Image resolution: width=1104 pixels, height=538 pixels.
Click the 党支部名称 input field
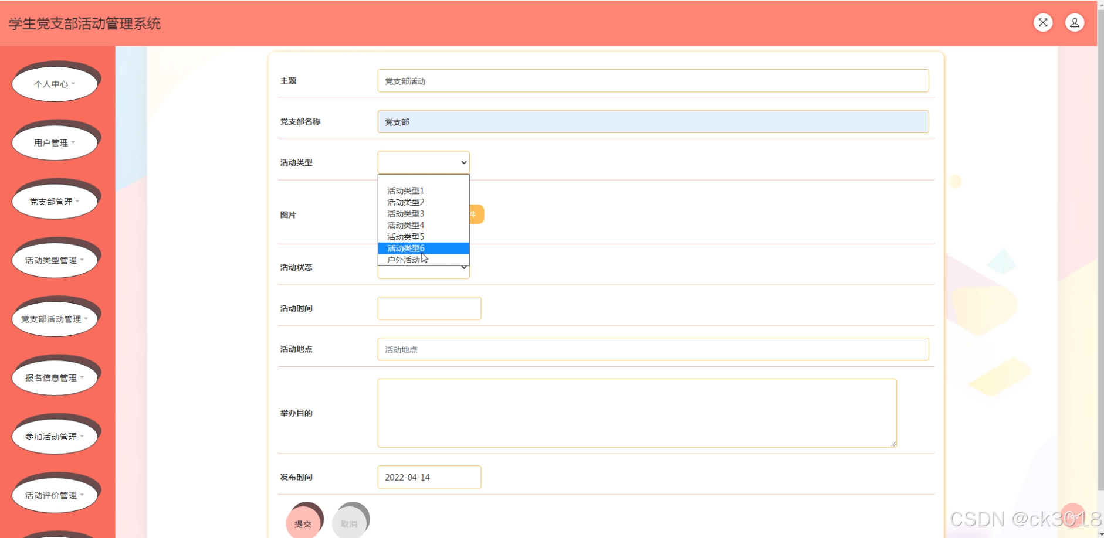click(x=653, y=122)
